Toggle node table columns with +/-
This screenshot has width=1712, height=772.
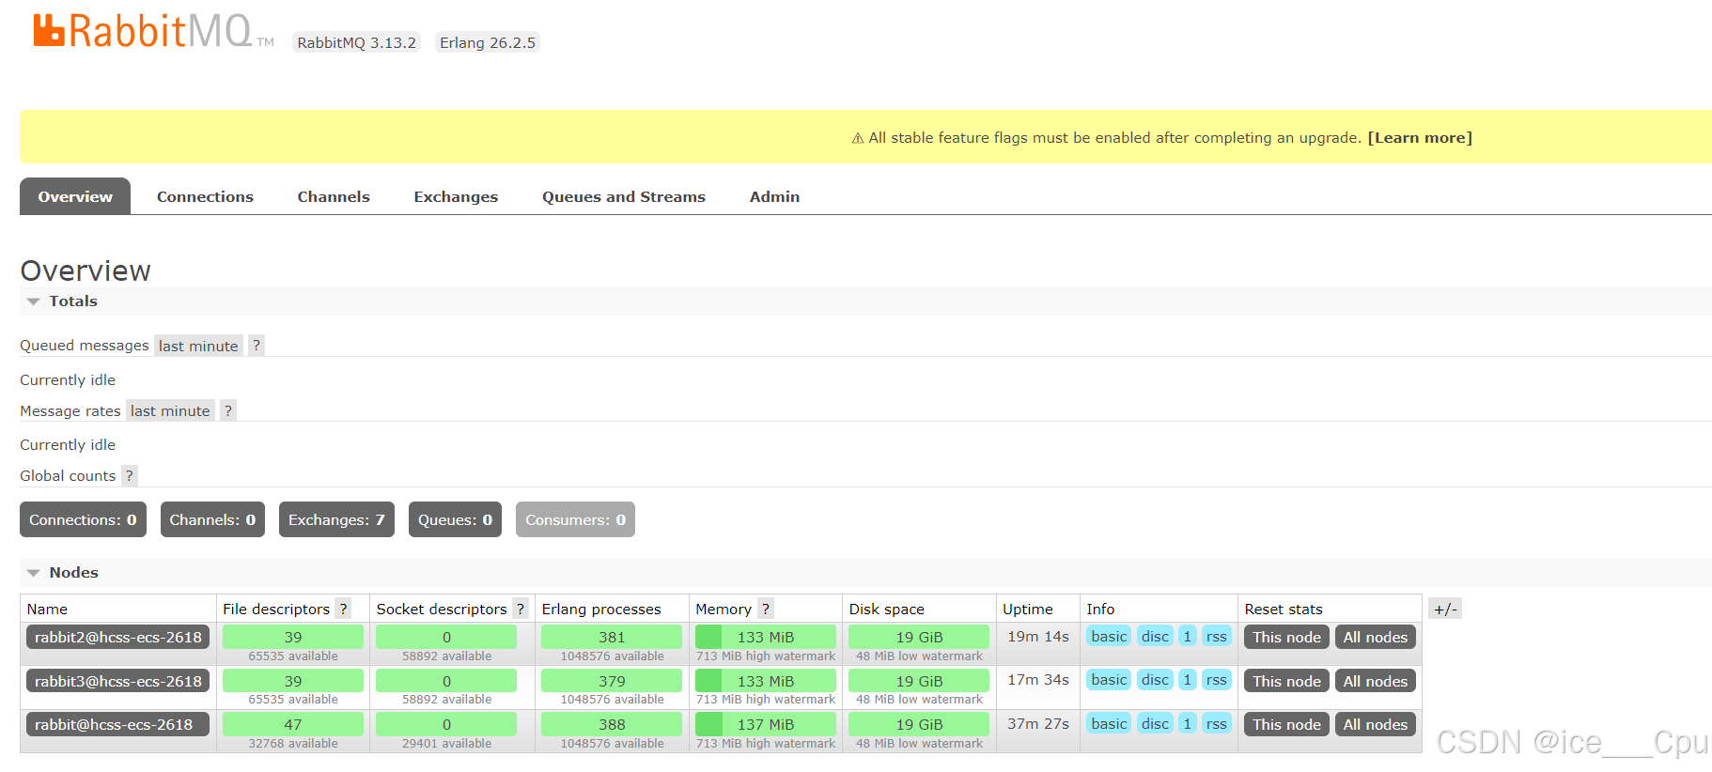[x=1445, y=609]
